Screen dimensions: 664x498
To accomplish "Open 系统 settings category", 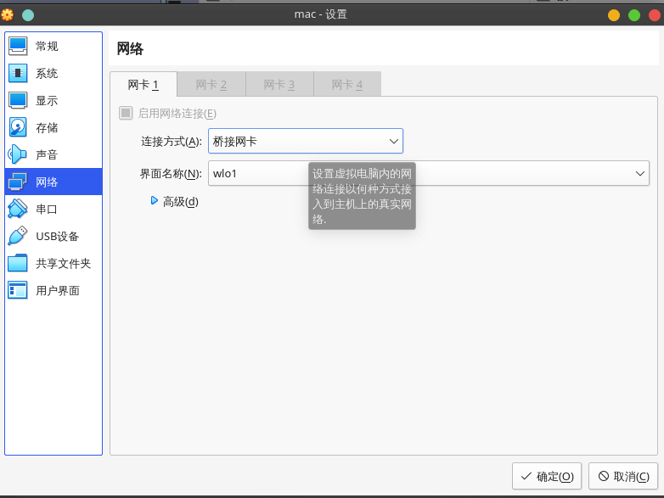I will click(x=53, y=73).
